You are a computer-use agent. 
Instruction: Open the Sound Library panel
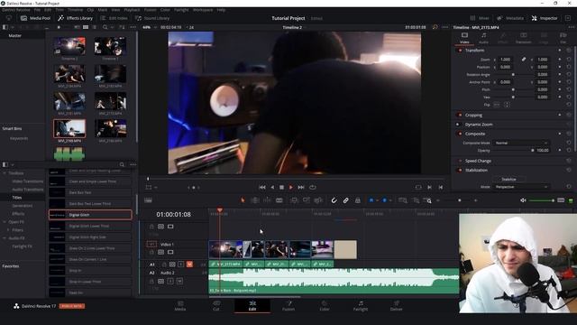(x=152, y=18)
